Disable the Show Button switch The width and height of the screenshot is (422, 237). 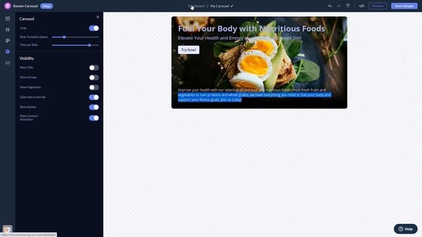point(94,107)
